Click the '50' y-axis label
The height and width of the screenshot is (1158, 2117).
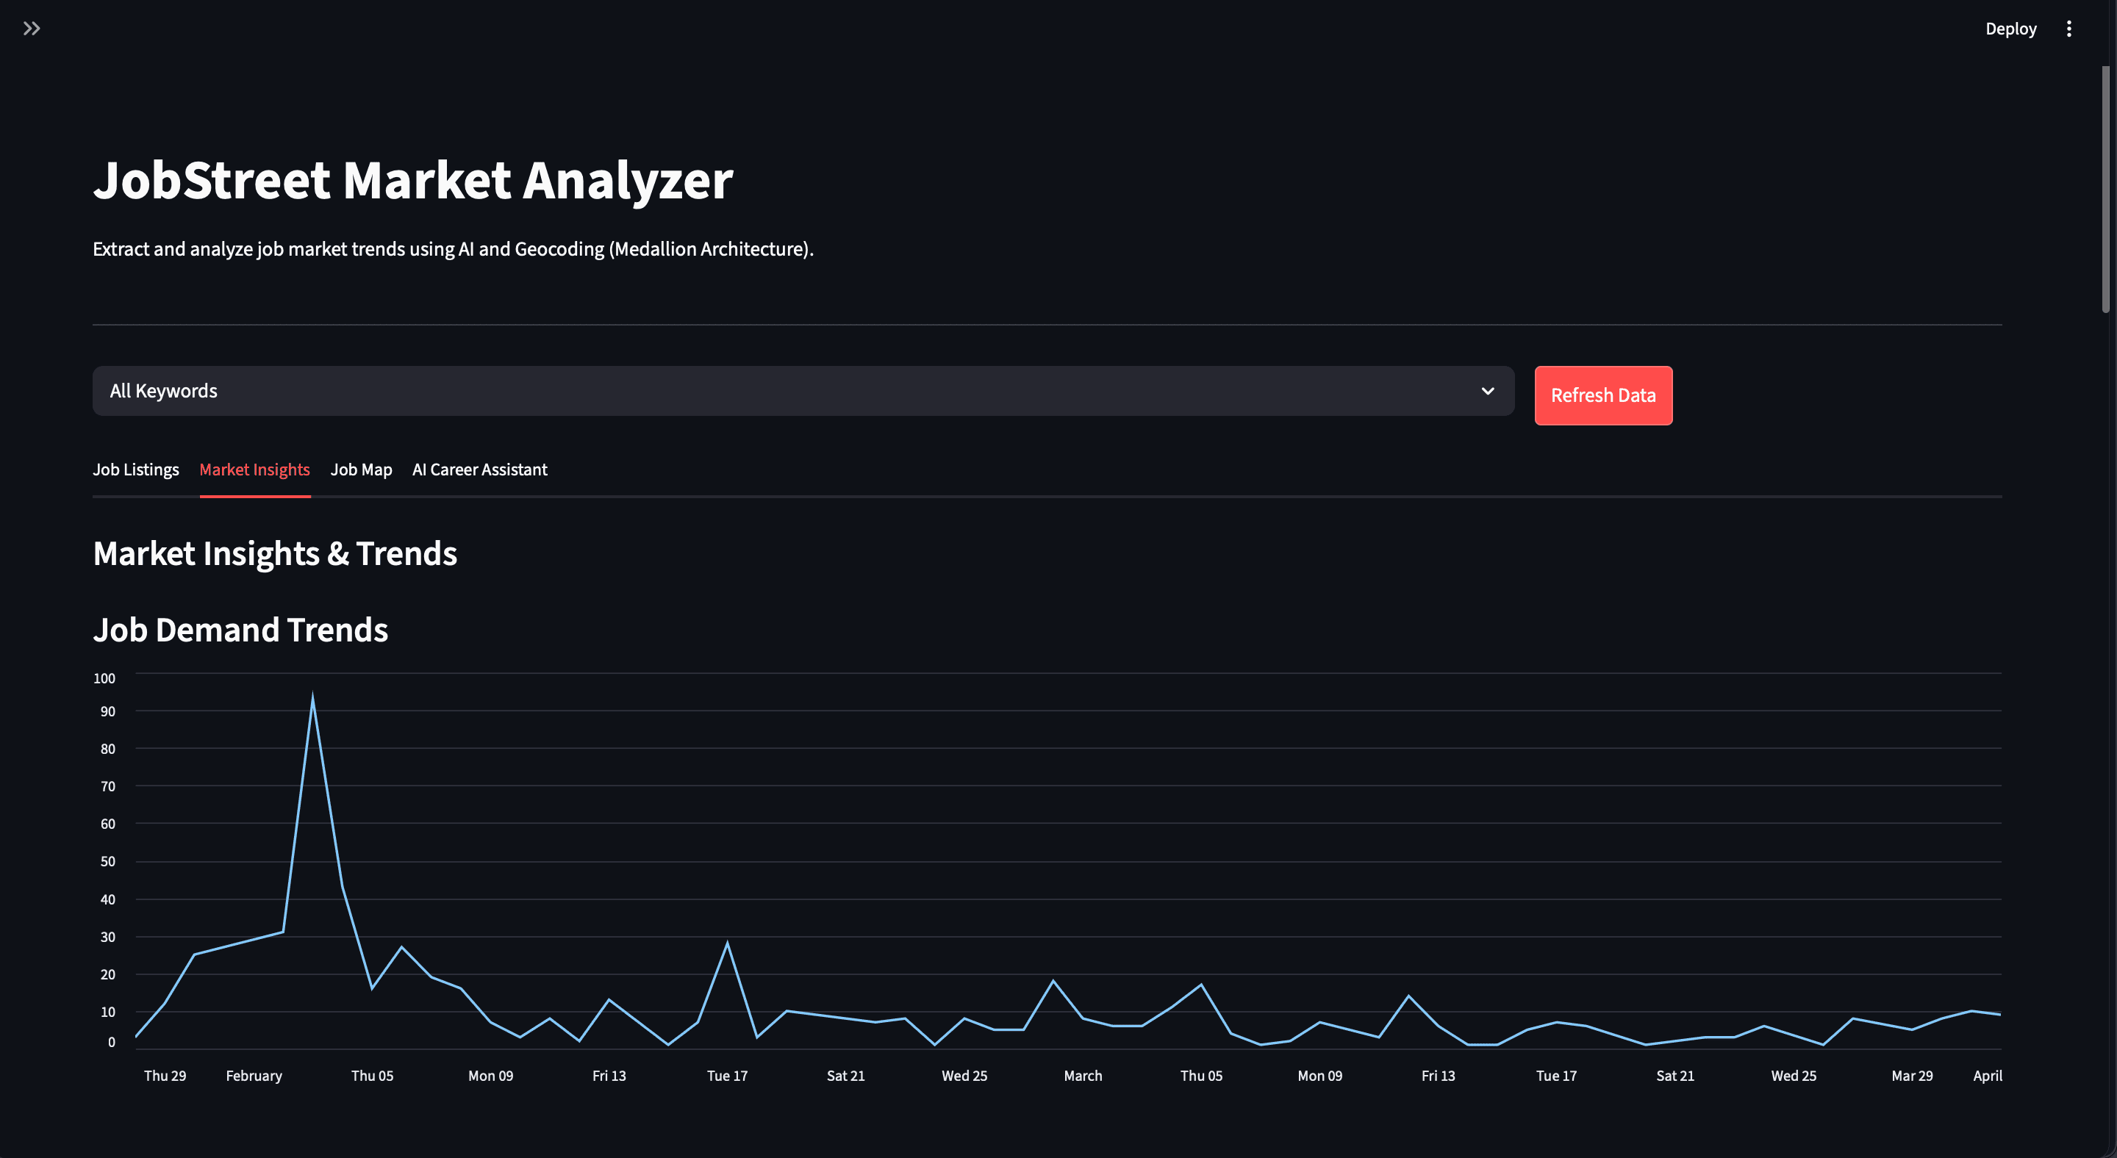click(107, 861)
